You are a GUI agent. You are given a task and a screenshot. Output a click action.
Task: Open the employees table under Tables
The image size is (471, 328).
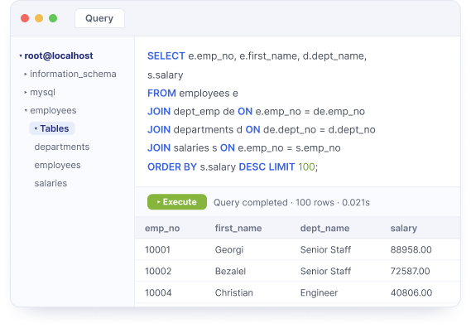click(57, 165)
